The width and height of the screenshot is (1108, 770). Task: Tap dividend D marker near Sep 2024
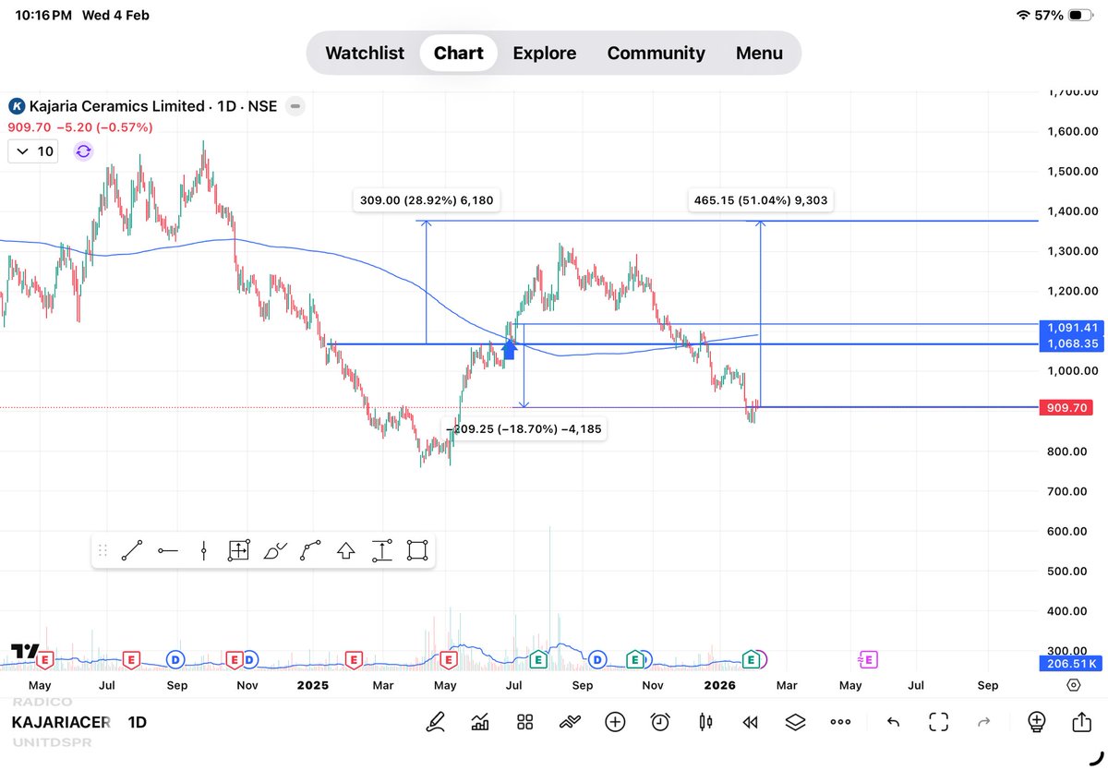176,659
